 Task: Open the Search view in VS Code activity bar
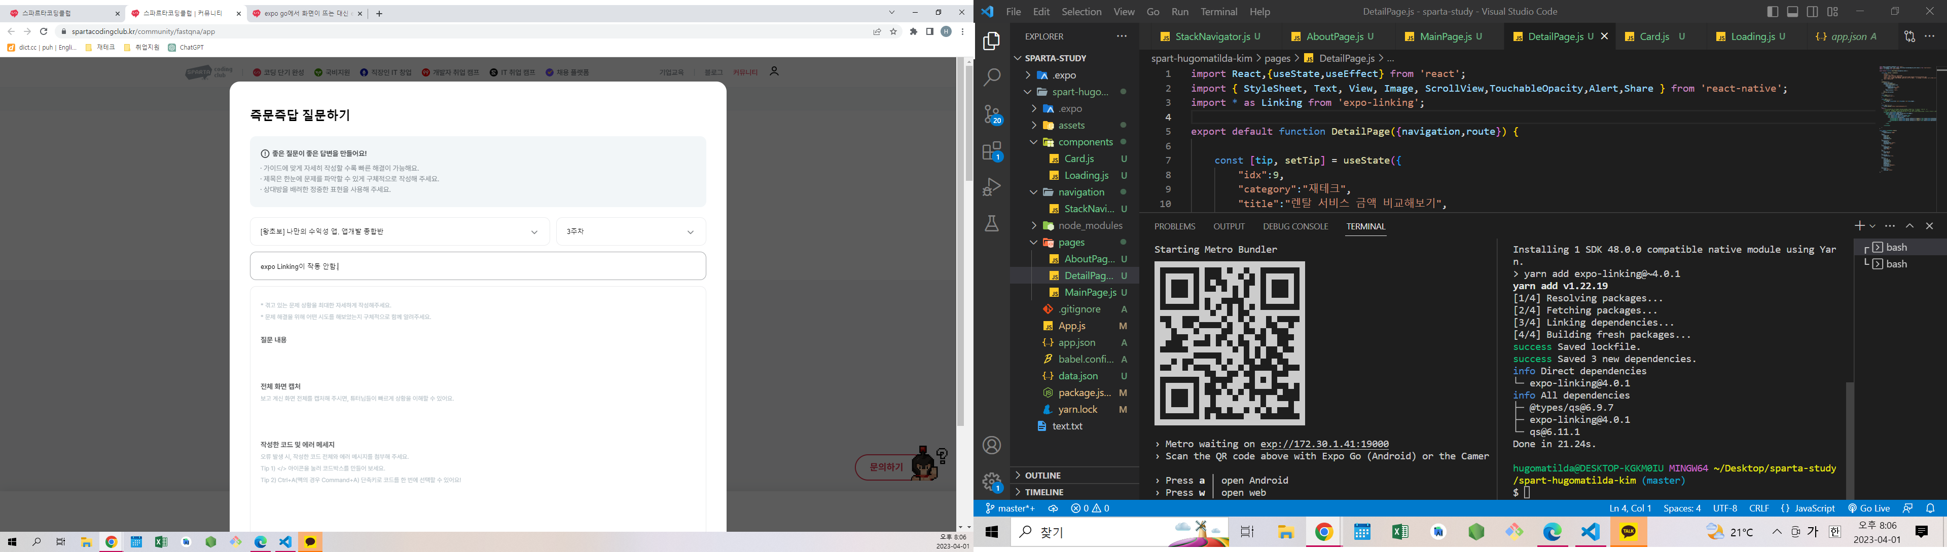(992, 77)
